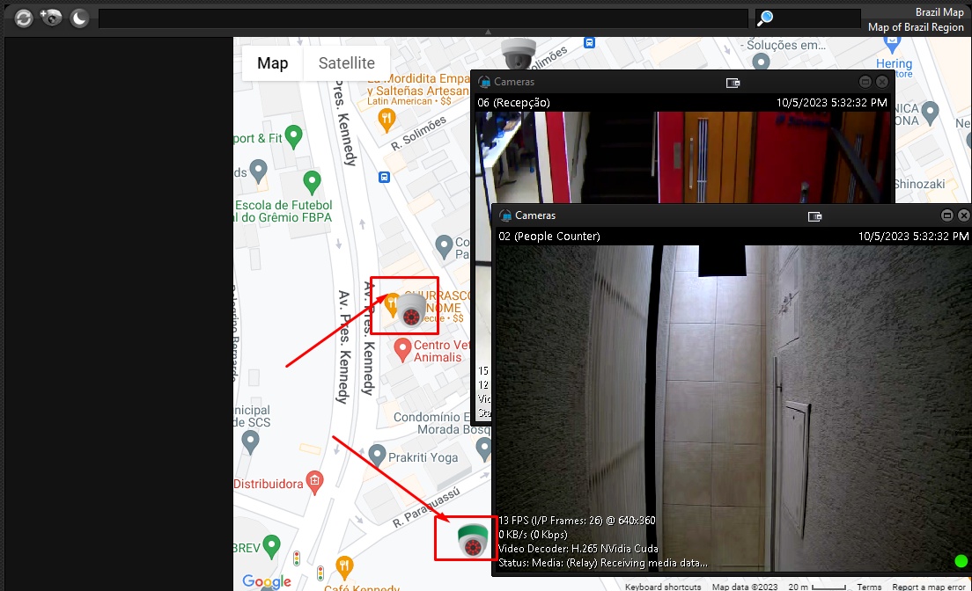Viewport: 972px width, 591px height.
Task: Click the Google logo on the map
Action: point(267,581)
